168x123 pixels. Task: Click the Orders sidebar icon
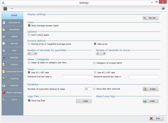click(x=4, y=64)
